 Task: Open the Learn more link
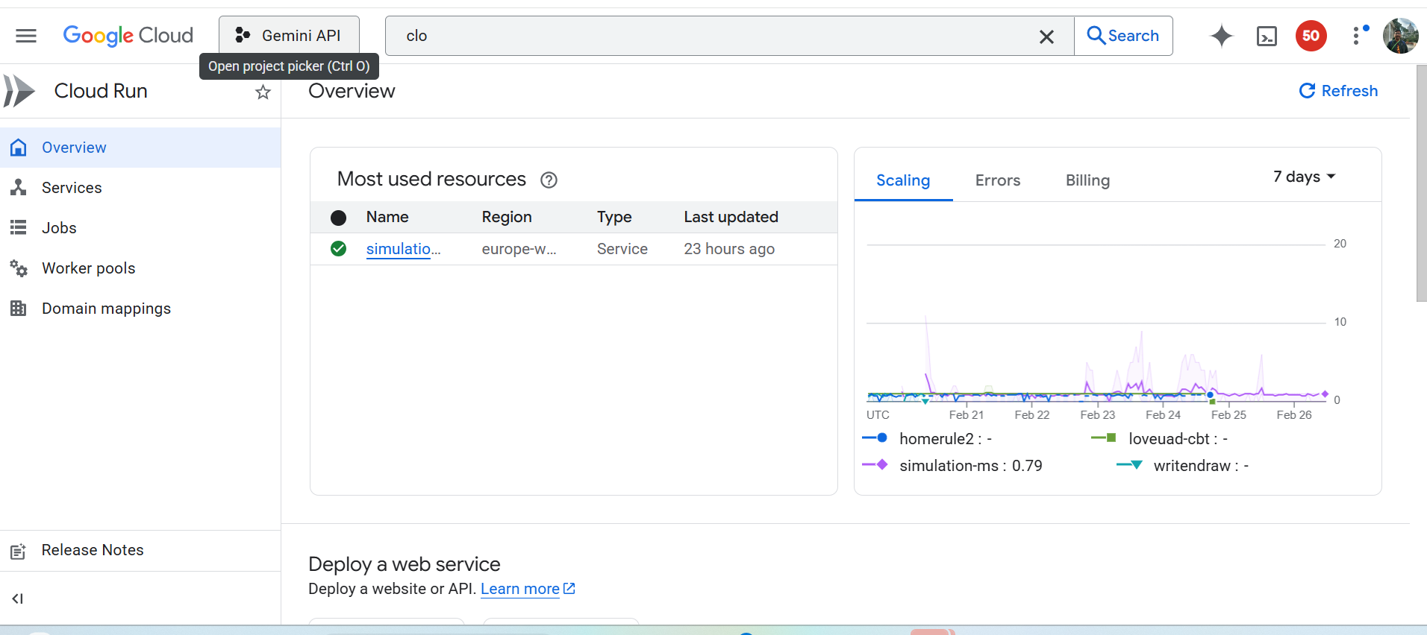coord(528,589)
